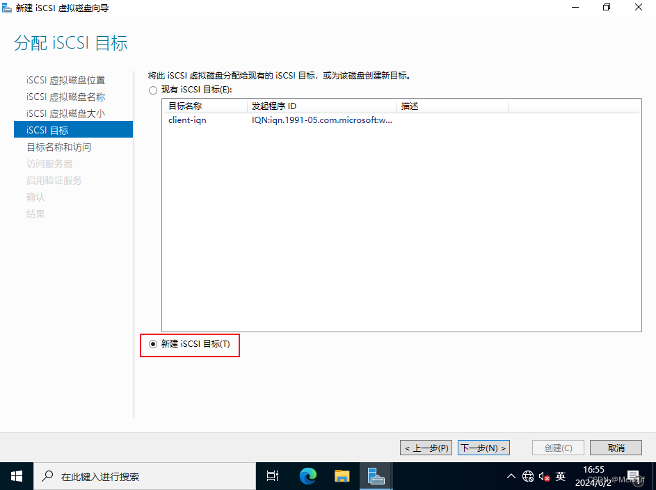
Task: Click the 上一步(P) button
Action: [426, 448]
